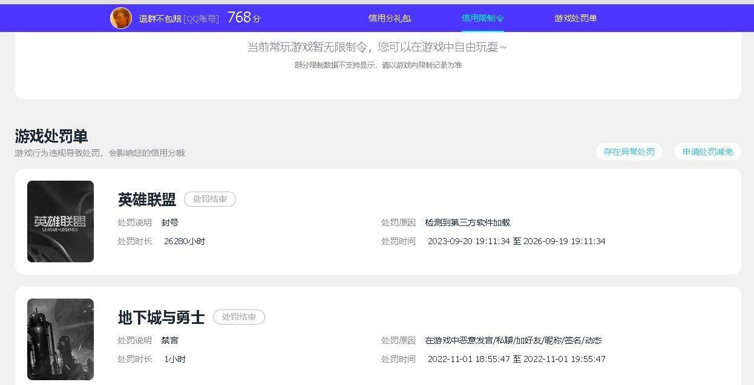Switch to the 信用限制令 tab
This screenshot has width=754, height=385.
[x=483, y=18]
